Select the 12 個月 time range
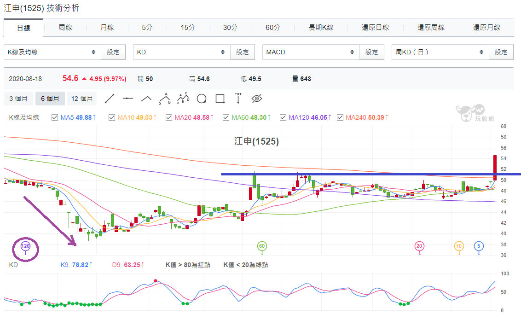 82,99
